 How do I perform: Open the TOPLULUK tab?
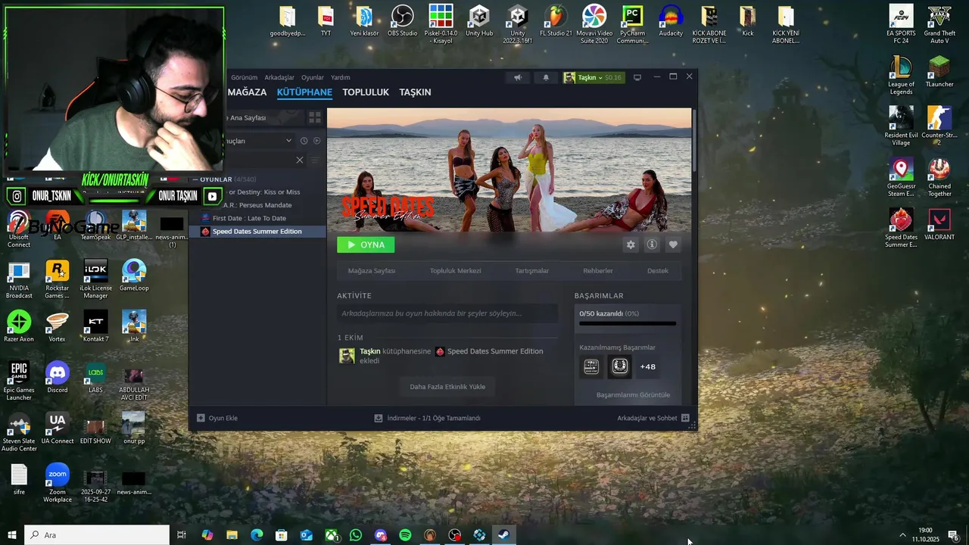(x=366, y=92)
